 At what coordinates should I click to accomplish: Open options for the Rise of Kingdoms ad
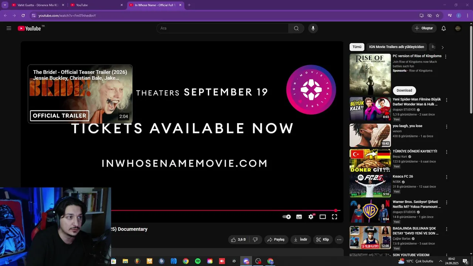446,57
